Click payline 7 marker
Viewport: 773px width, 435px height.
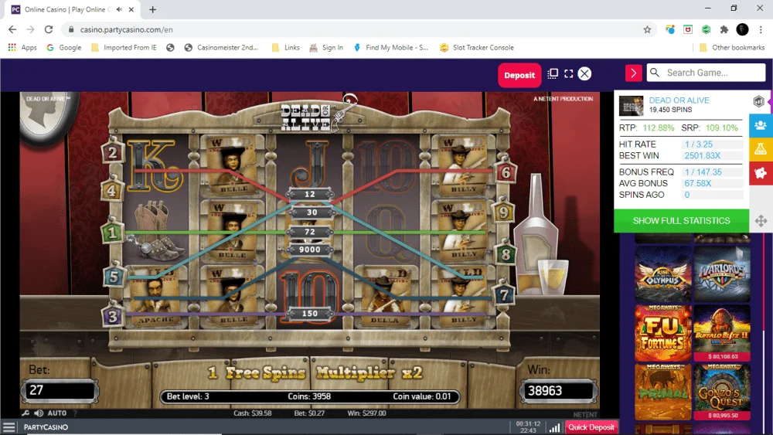point(504,295)
